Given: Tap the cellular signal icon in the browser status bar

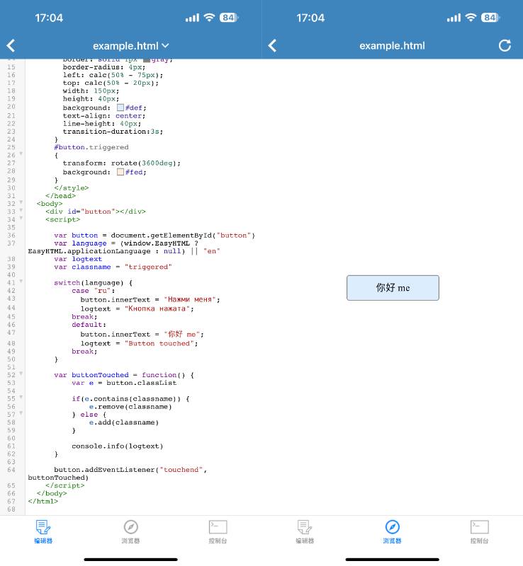Looking at the screenshot, I should pos(454,18).
